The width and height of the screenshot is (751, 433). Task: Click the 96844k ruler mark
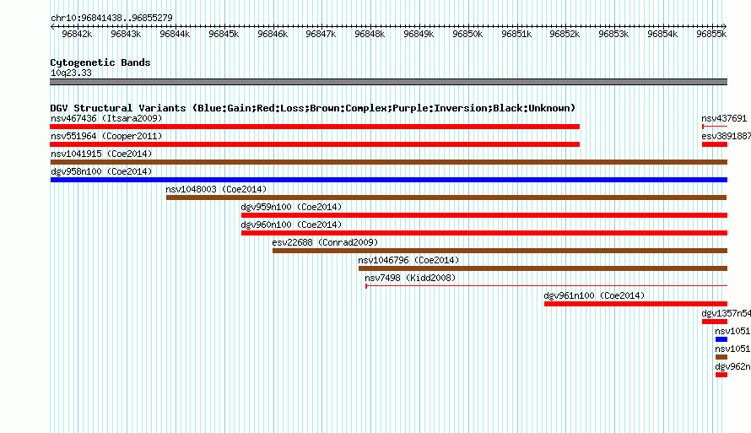click(175, 34)
